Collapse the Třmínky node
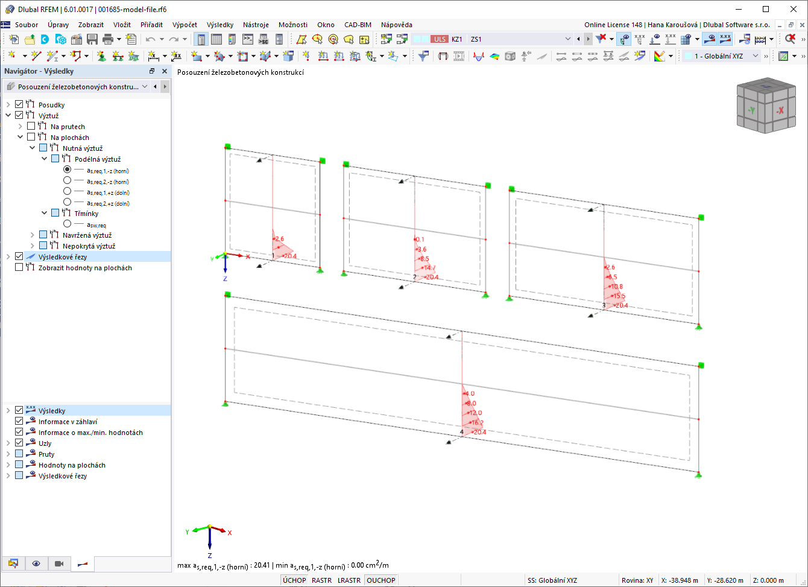This screenshot has height=587, width=808. pos(45,214)
